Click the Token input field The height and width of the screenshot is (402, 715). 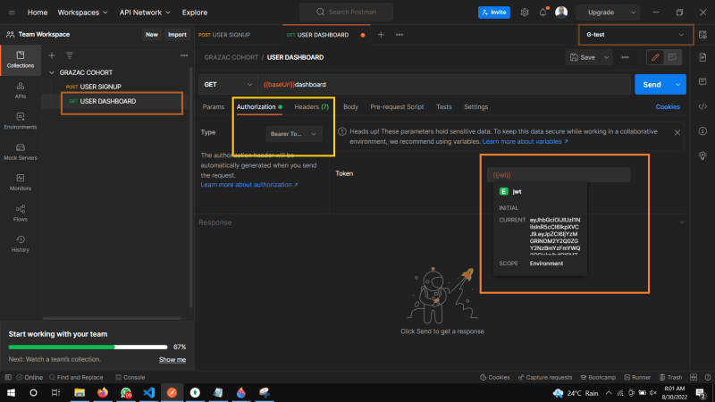click(559, 175)
